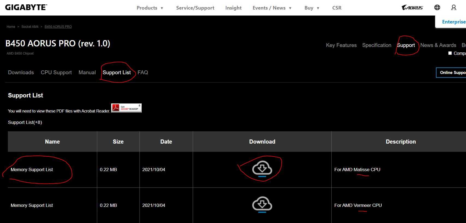Open the Buy dropdown menu
Image resolution: width=466 pixels, height=223 pixels.
coord(312,8)
